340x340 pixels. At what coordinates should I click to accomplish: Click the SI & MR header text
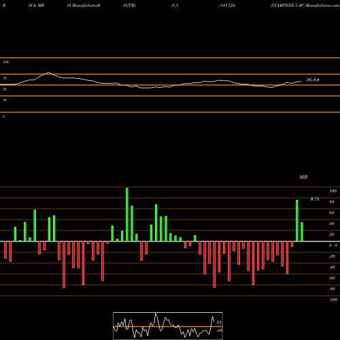36,5
